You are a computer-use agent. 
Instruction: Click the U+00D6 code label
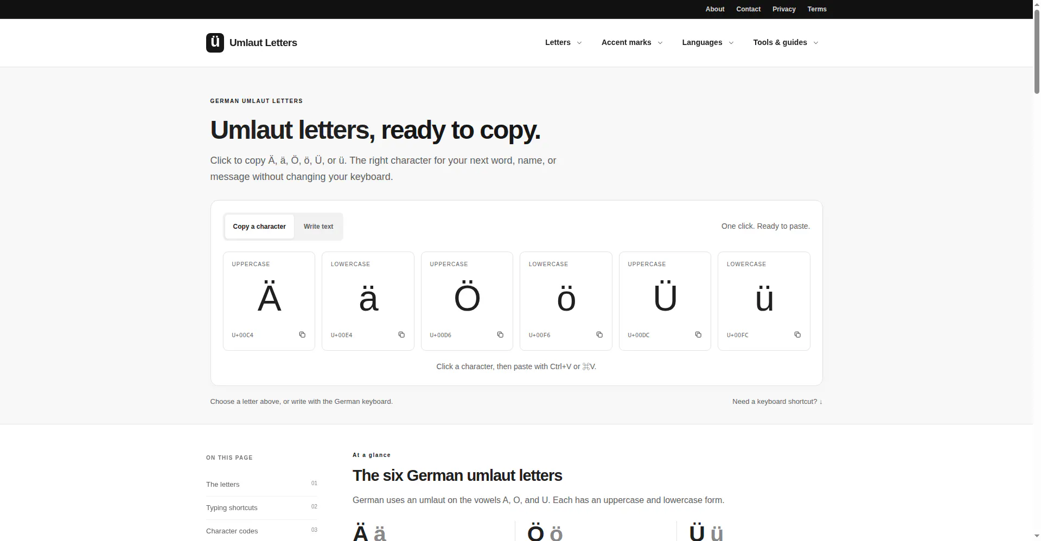point(440,335)
